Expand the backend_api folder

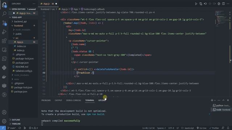pos(20,22)
